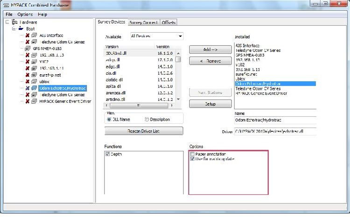
Task: Click the Driver path field
Action: [x=275, y=131]
